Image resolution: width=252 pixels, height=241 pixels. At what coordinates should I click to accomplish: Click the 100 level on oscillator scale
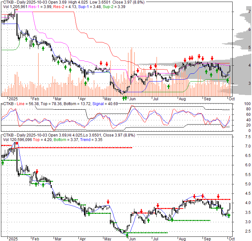[x=247, y=104]
